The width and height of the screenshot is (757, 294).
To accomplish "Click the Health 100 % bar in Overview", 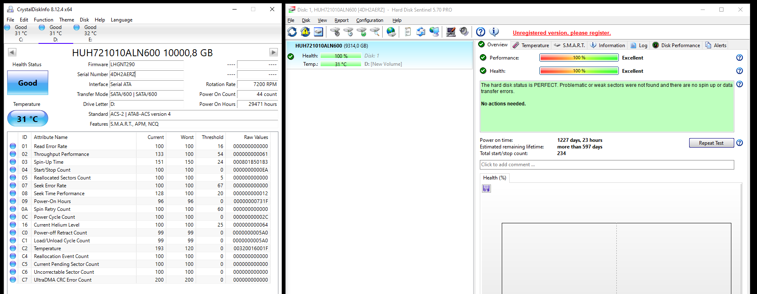I will (579, 71).
